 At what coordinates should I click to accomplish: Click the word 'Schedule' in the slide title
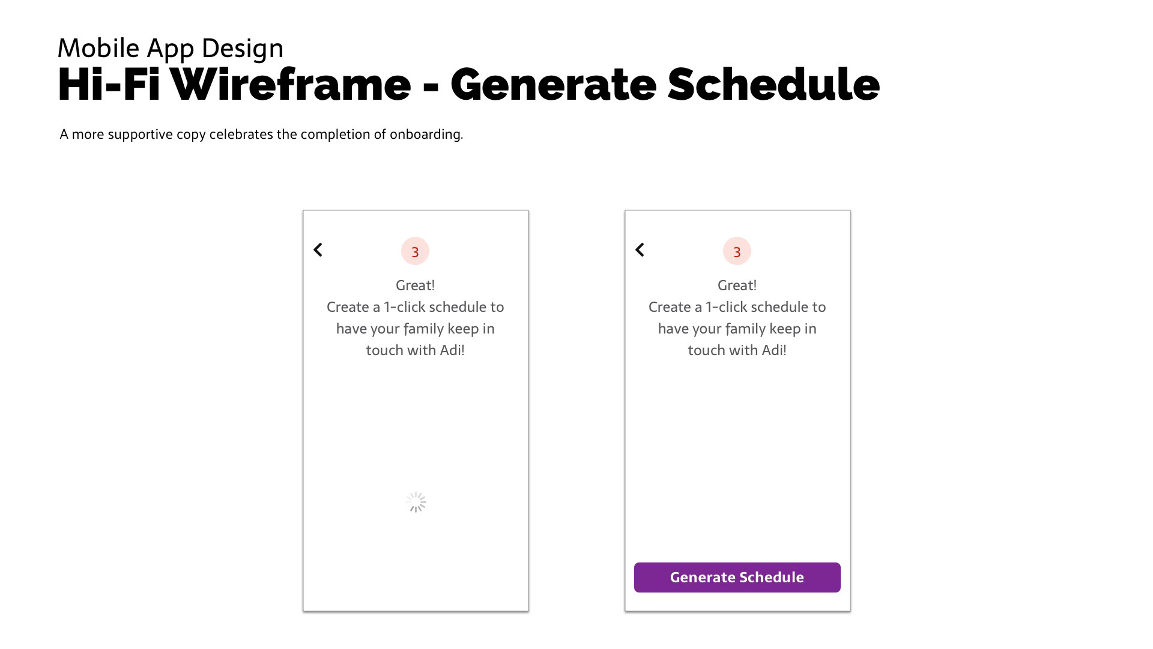pyautogui.click(x=773, y=85)
